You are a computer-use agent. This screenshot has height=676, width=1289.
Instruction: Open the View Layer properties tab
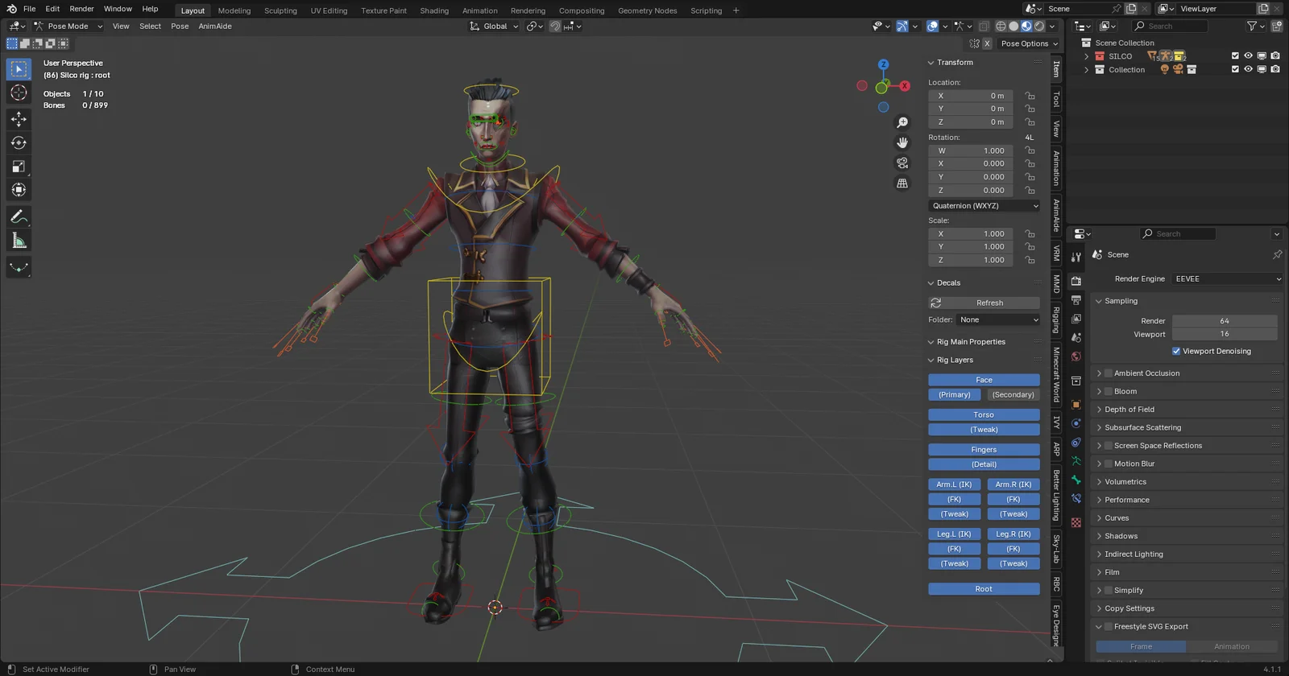pyautogui.click(x=1076, y=319)
